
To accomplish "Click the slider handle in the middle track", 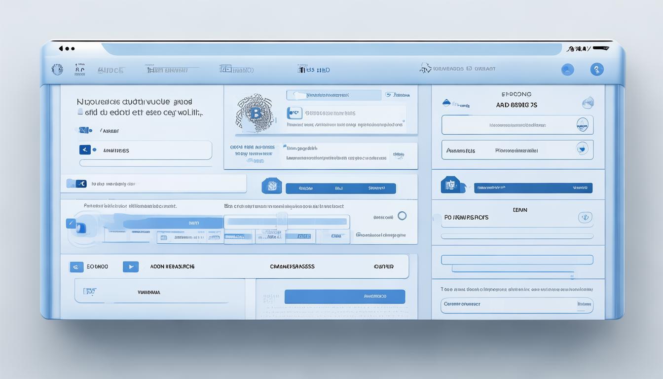I will click(x=282, y=222).
